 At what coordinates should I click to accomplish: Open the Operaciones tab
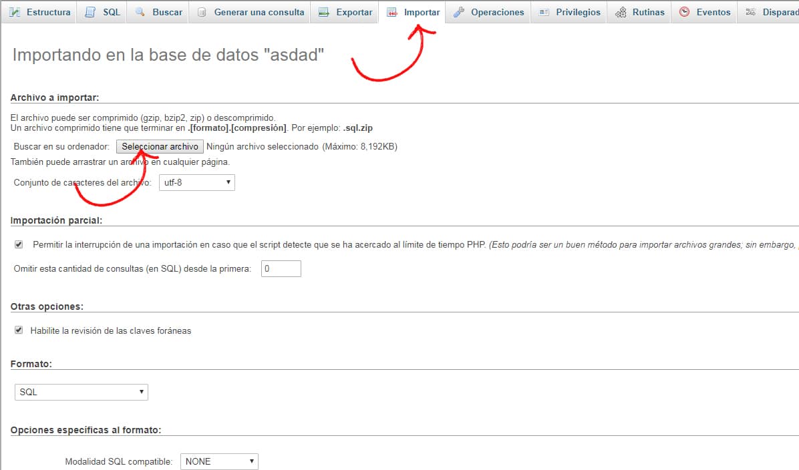pyautogui.click(x=497, y=12)
